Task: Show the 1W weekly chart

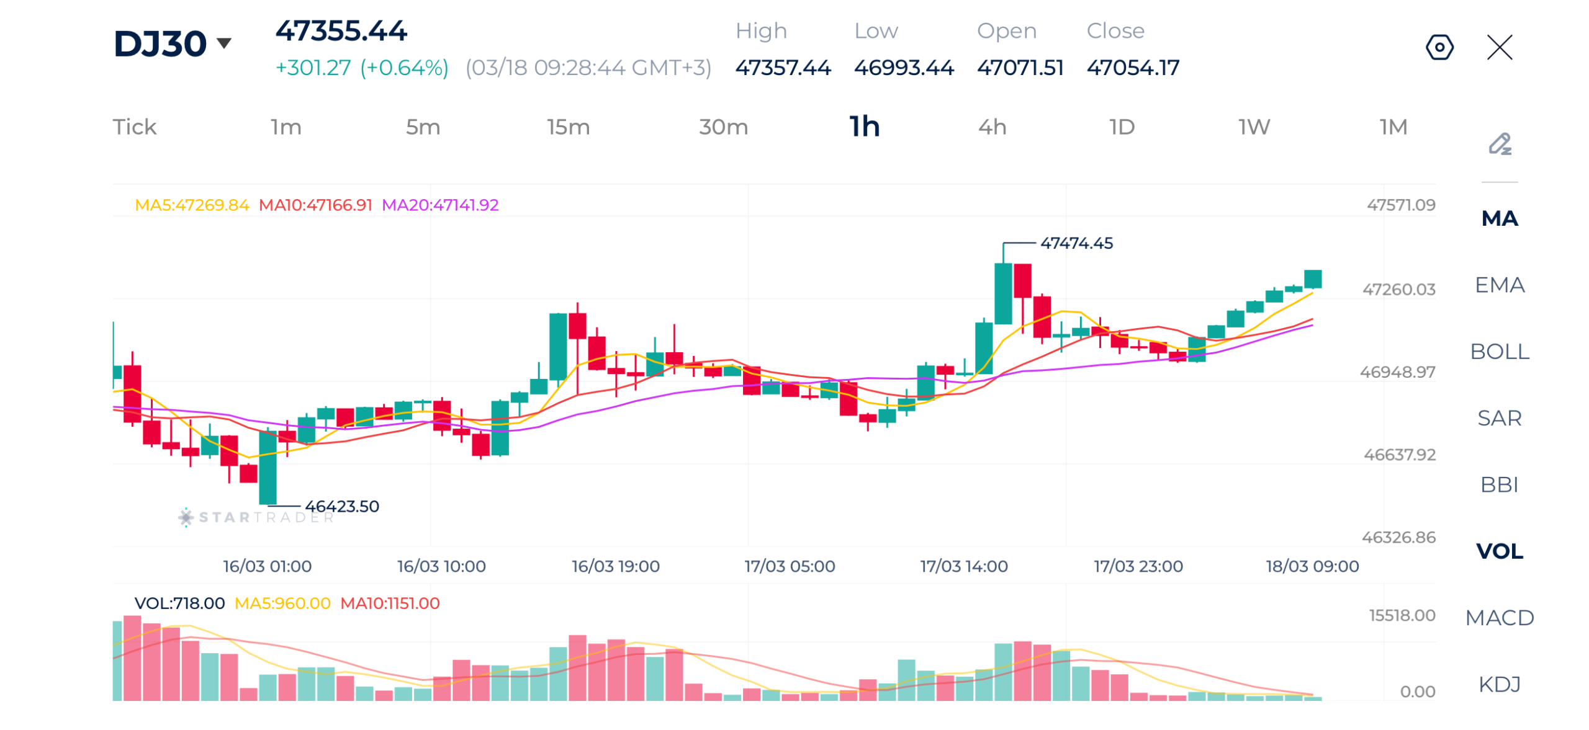Action: point(1254,127)
